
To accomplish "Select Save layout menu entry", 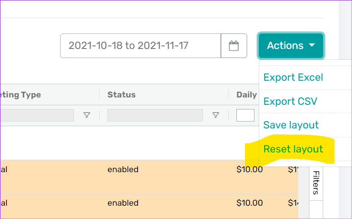I will pos(291,125).
